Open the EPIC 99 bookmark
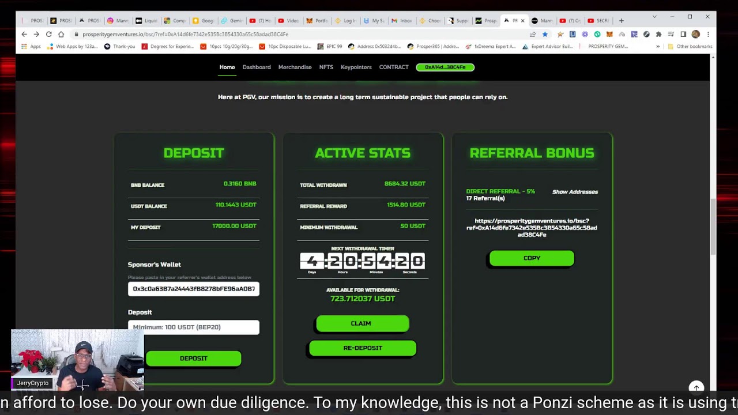Screen dimensions: 738x415 pos(330,46)
